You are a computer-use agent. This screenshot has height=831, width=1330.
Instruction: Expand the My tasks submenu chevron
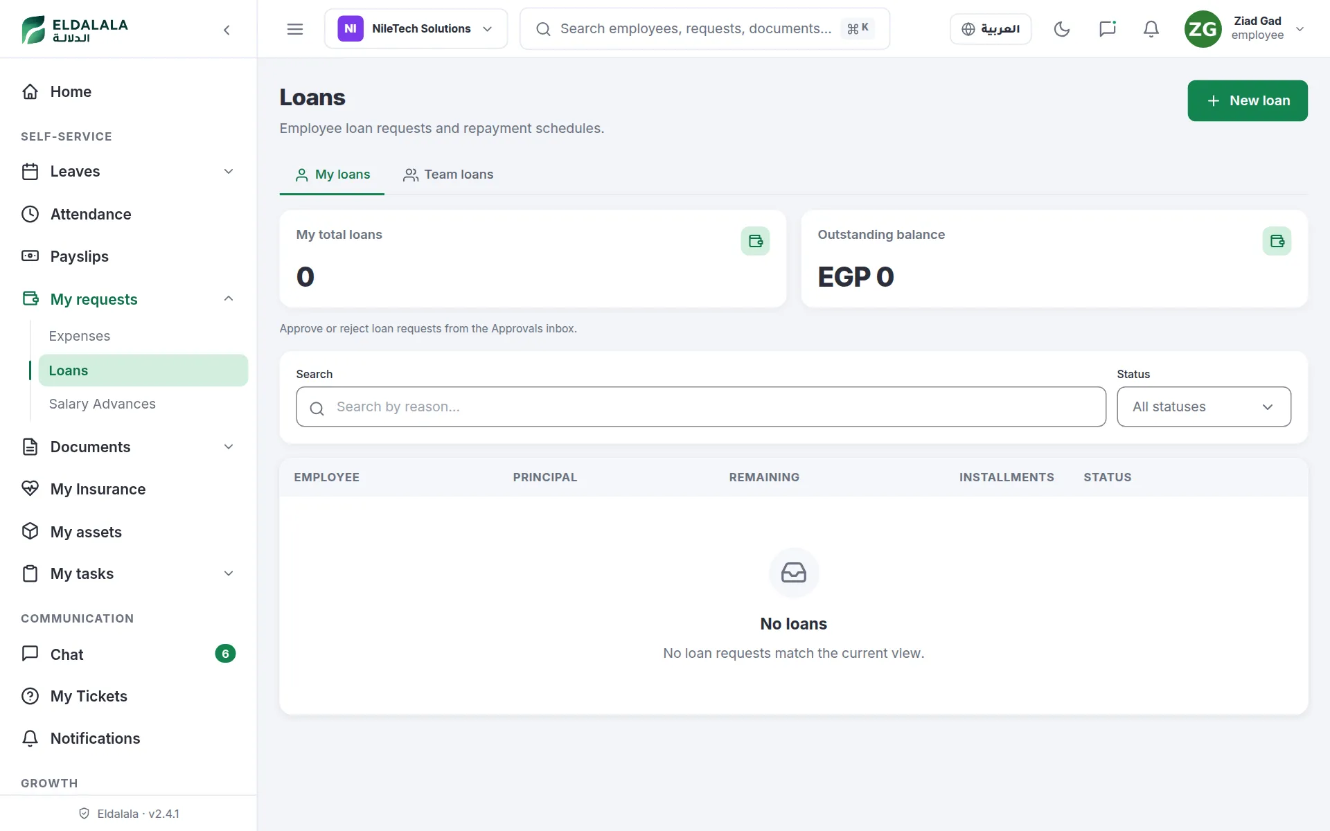tap(229, 573)
